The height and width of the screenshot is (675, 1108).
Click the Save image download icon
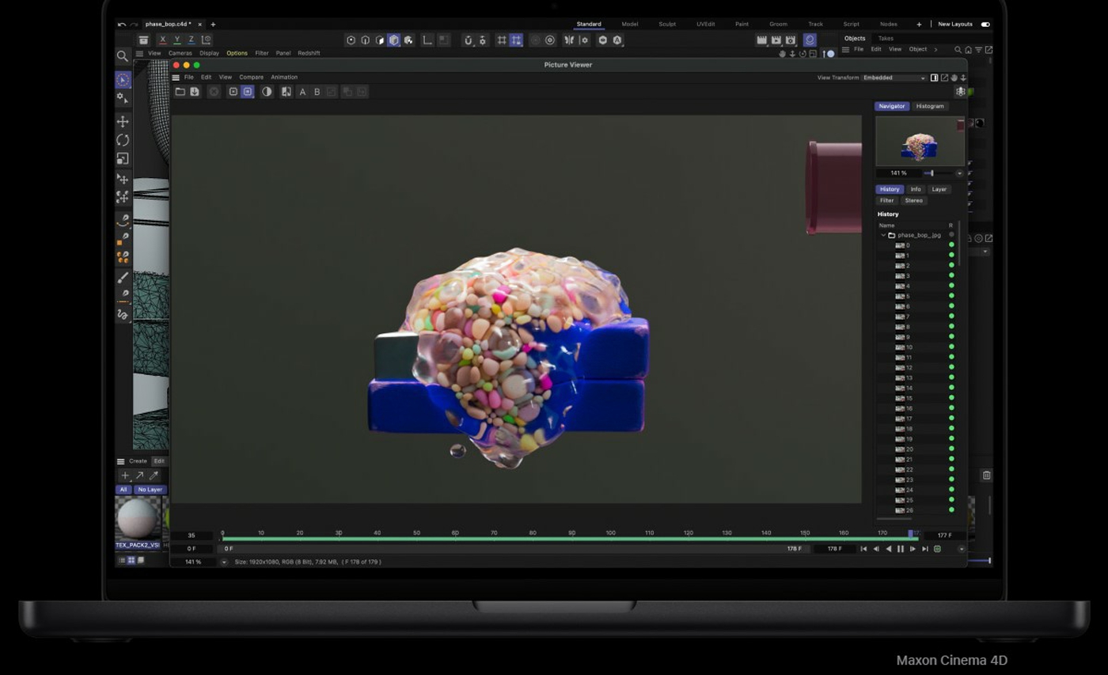(x=194, y=92)
